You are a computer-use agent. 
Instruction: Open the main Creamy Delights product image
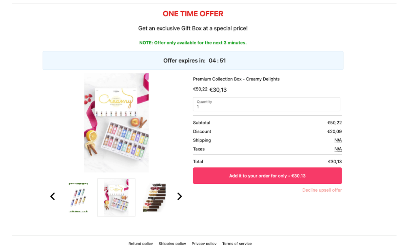[x=116, y=122]
